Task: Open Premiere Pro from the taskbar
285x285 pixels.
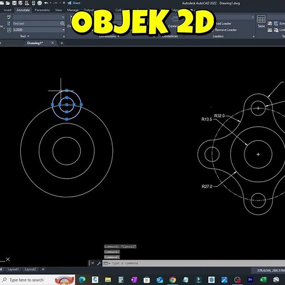Action: tap(250, 280)
